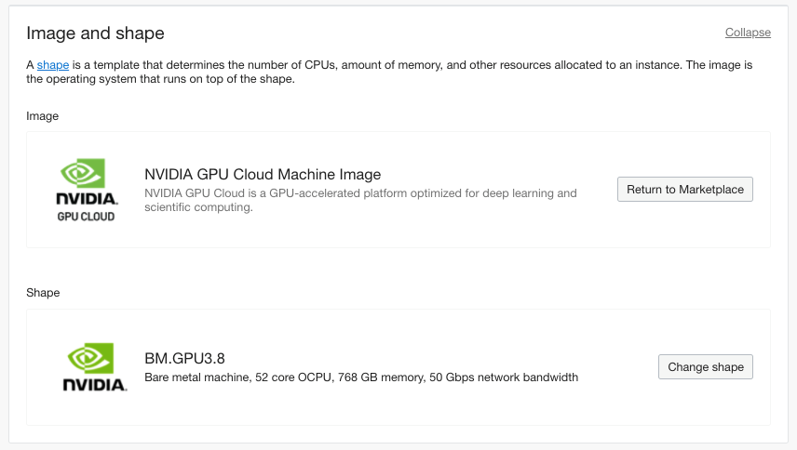Screen dimensions: 797x450
Task: Click the GPU-accelerated platform description text
Action: [x=360, y=193]
